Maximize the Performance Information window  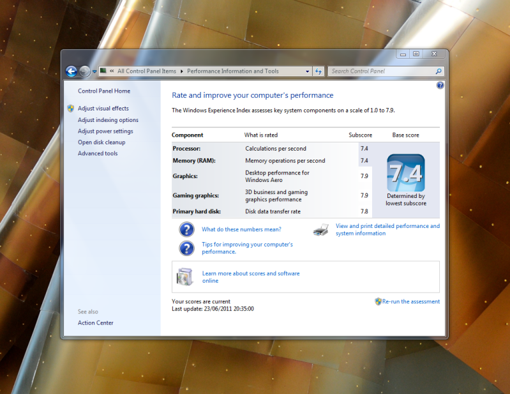click(x=416, y=54)
